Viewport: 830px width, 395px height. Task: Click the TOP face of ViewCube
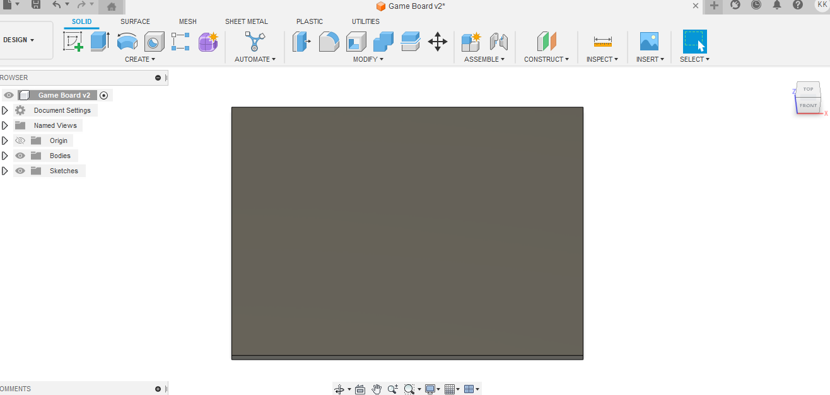(x=808, y=89)
